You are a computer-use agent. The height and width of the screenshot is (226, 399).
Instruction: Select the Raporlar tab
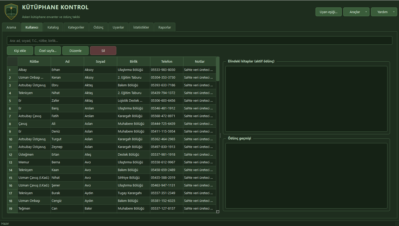pyautogui.click(x=165, y=27)
